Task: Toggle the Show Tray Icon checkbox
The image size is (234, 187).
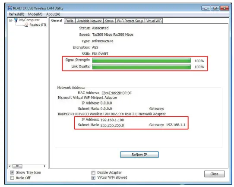Action: (x=12, y=173)
